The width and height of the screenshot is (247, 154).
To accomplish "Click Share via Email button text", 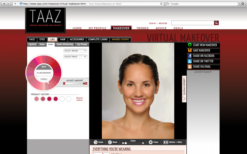I will (202, 67).
